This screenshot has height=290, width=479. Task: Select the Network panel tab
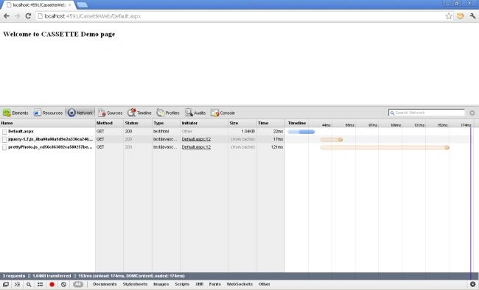coord(80,113)
